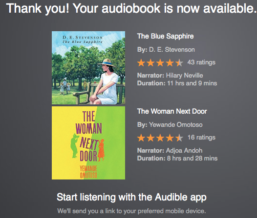Click The Woman Next Door title link
The image size is (257, 218).
coord(172,111)
